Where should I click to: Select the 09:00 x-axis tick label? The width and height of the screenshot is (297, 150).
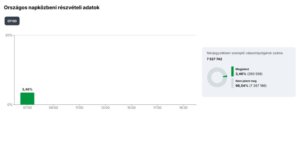(53, 108)
